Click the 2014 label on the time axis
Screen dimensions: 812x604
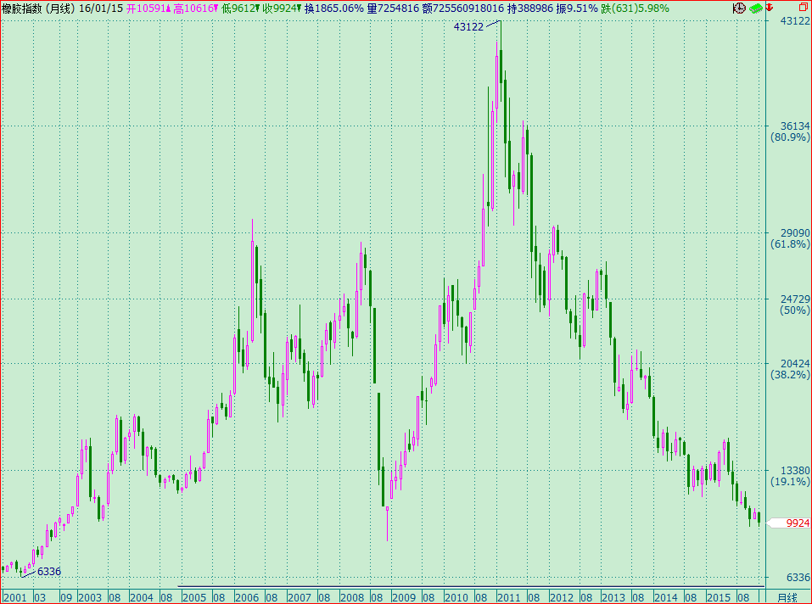pos(666,598)
